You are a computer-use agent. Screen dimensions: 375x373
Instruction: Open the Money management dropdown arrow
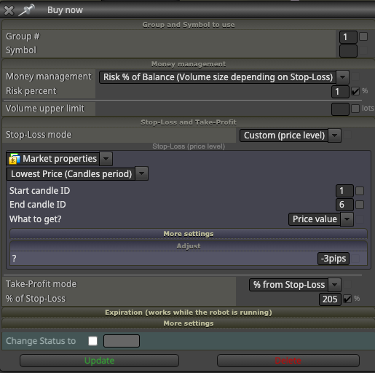click(343, 77)
